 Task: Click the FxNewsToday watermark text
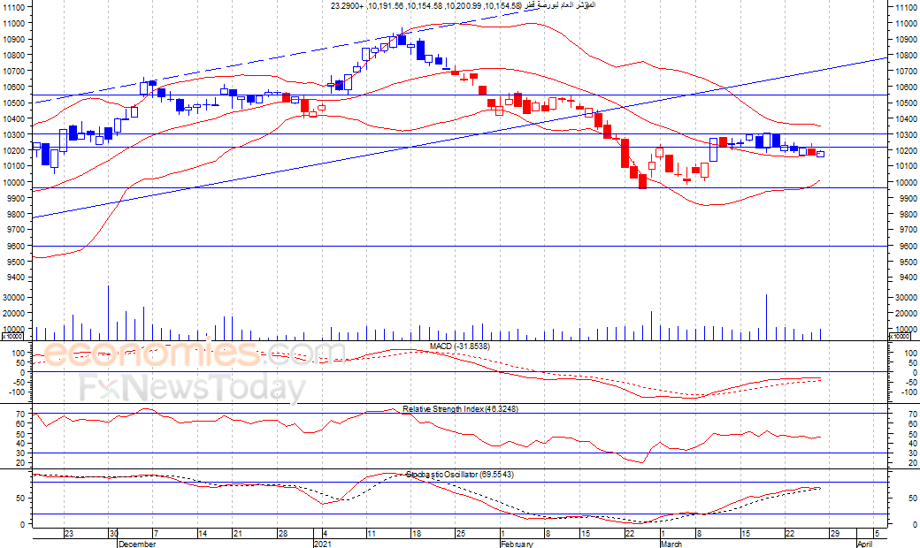(x=193, y=387)
